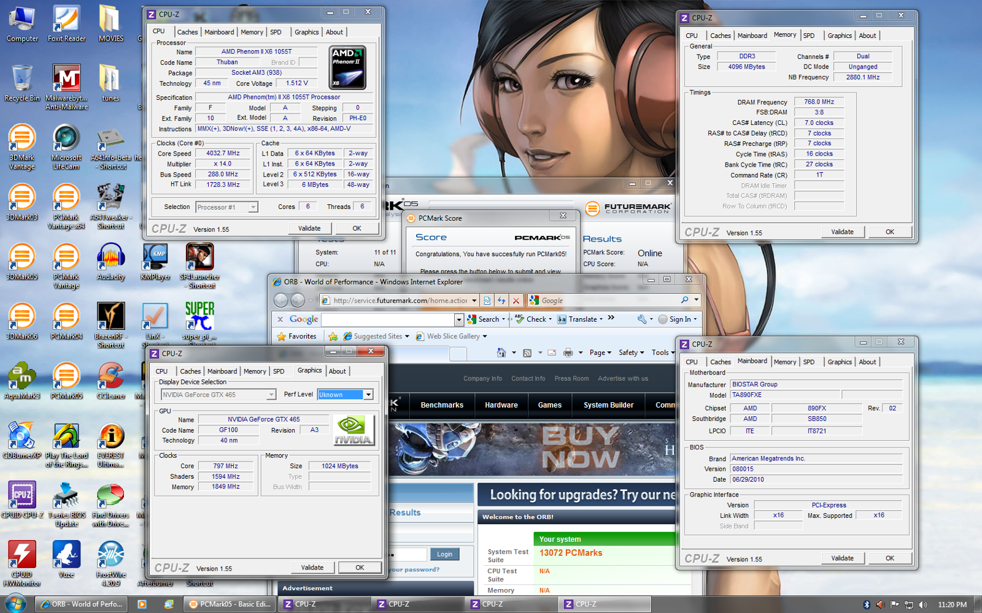982x613 pixels.
Task: Click the Windows Start orb
Action: 15,604
